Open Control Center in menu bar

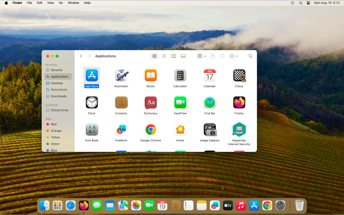click(308, 3)
